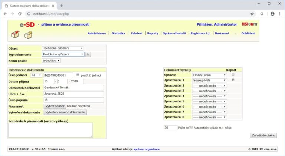Viewport: 285px width, 156px height.
Task: Toggle použít č. jednací checkbox
Action: [x=78, y=75]
